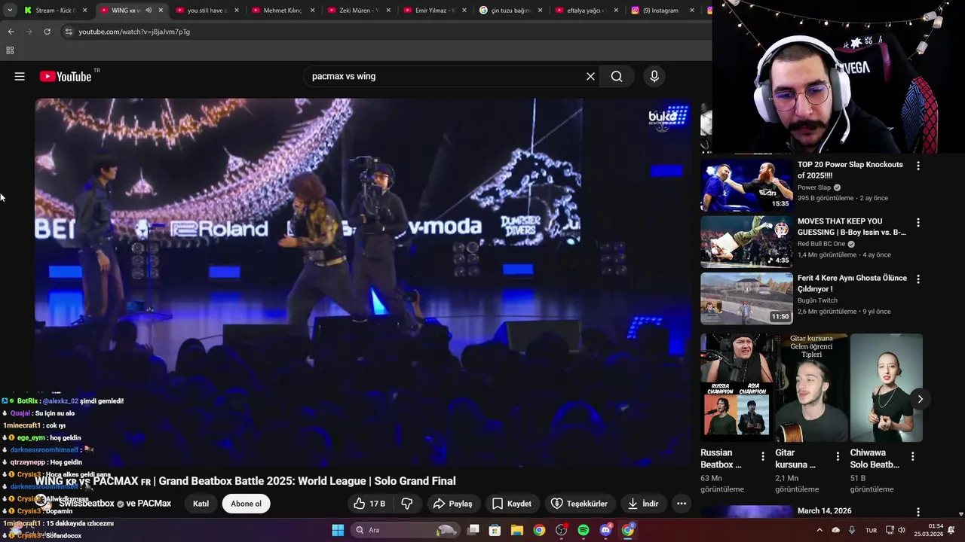Clear the search box text
The width and height of the screenshot is (965, 542).
590,76
